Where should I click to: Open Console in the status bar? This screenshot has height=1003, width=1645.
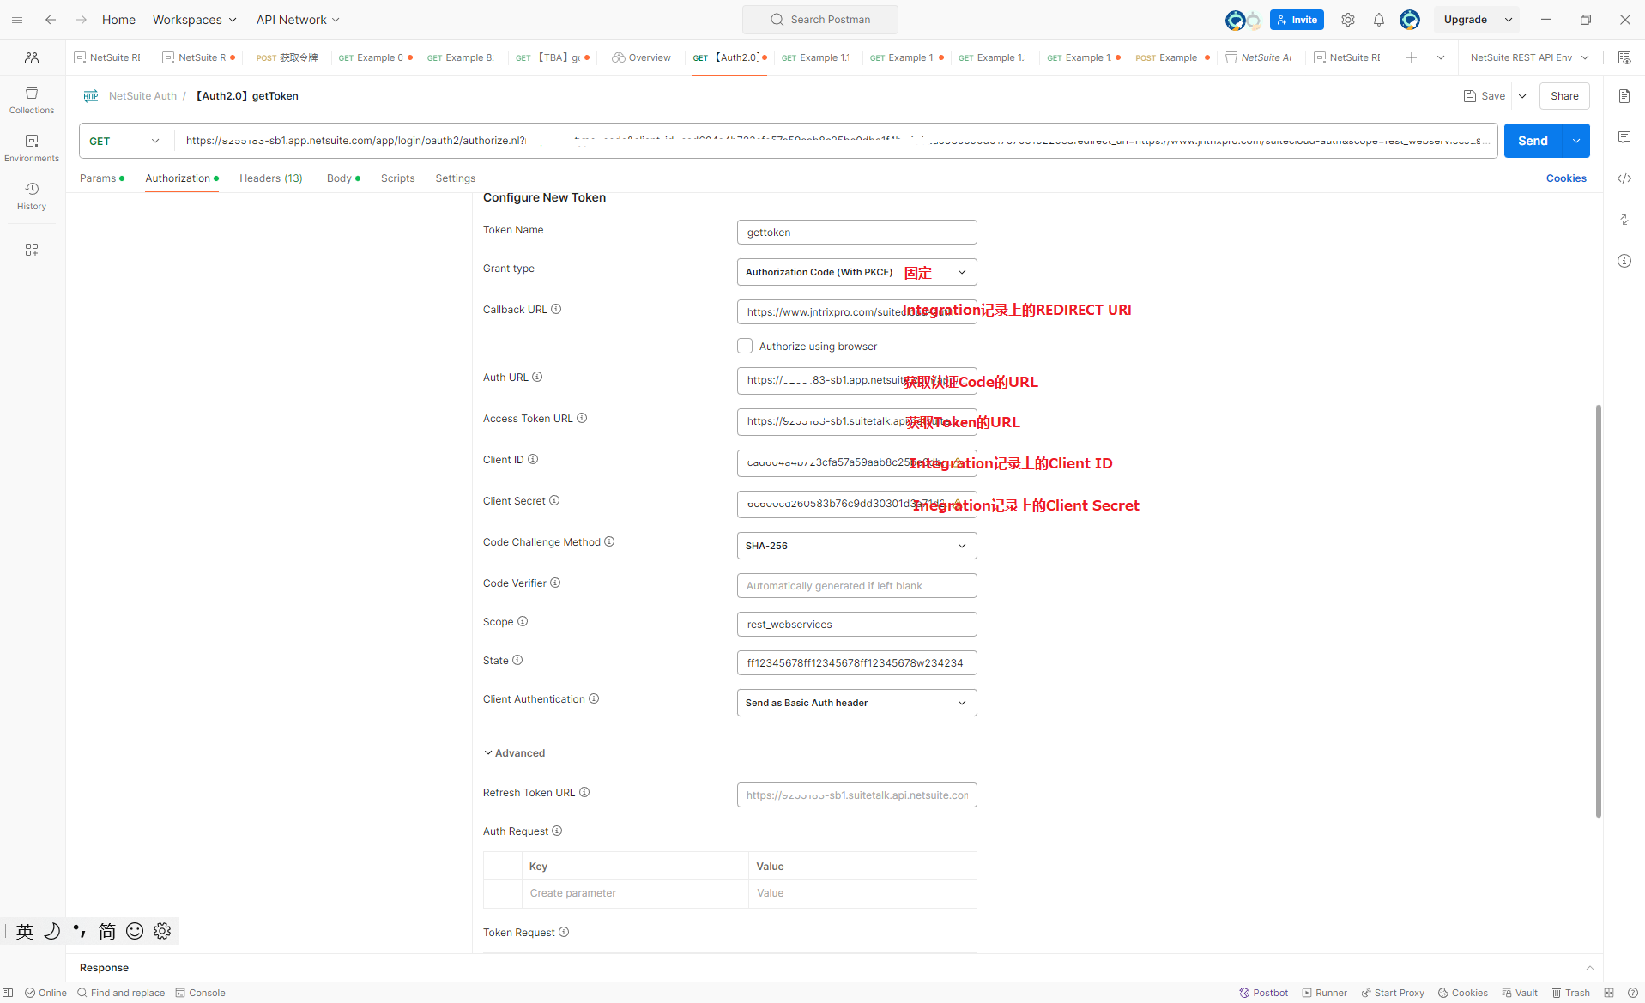pyautogui.click(x=201, y=993)
